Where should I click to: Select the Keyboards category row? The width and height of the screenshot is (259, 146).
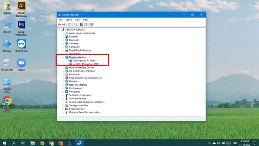pyautogui.click(x=74, y=74)
